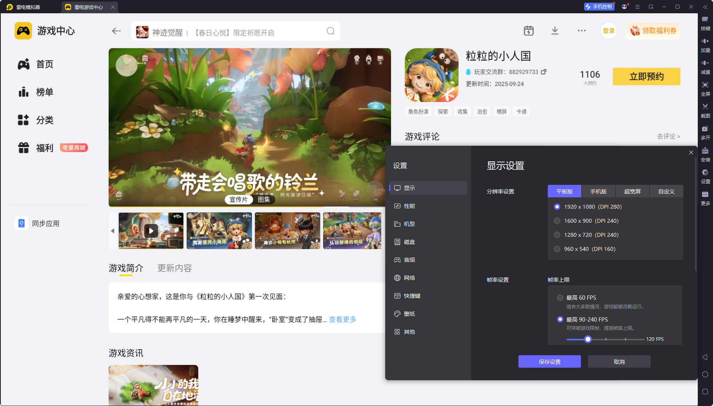713x406 pixels.
Task: Open the hamburger menu in title bar
Action: click(638, 7)
